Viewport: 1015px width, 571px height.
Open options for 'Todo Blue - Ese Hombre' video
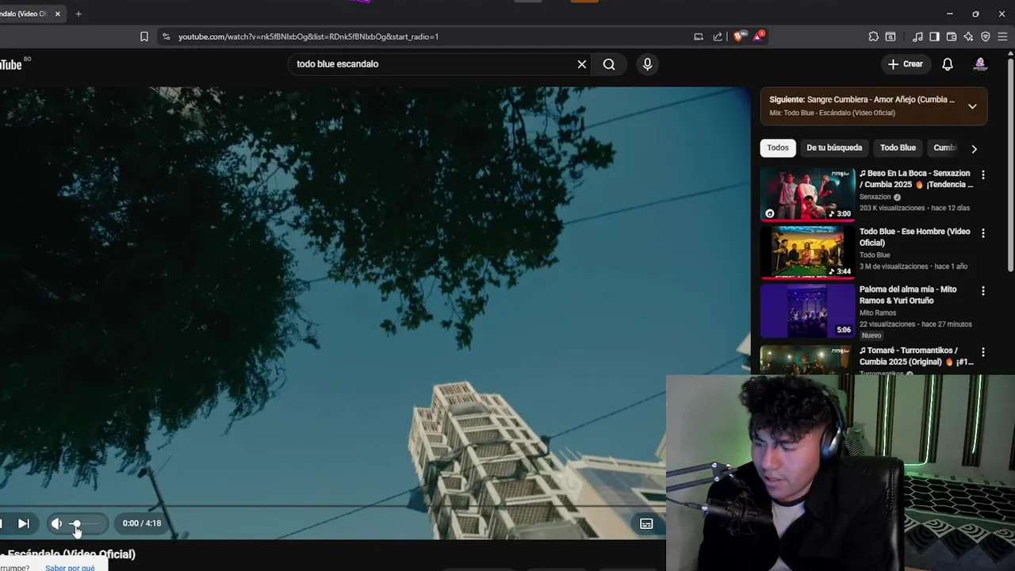coord(983,233)
